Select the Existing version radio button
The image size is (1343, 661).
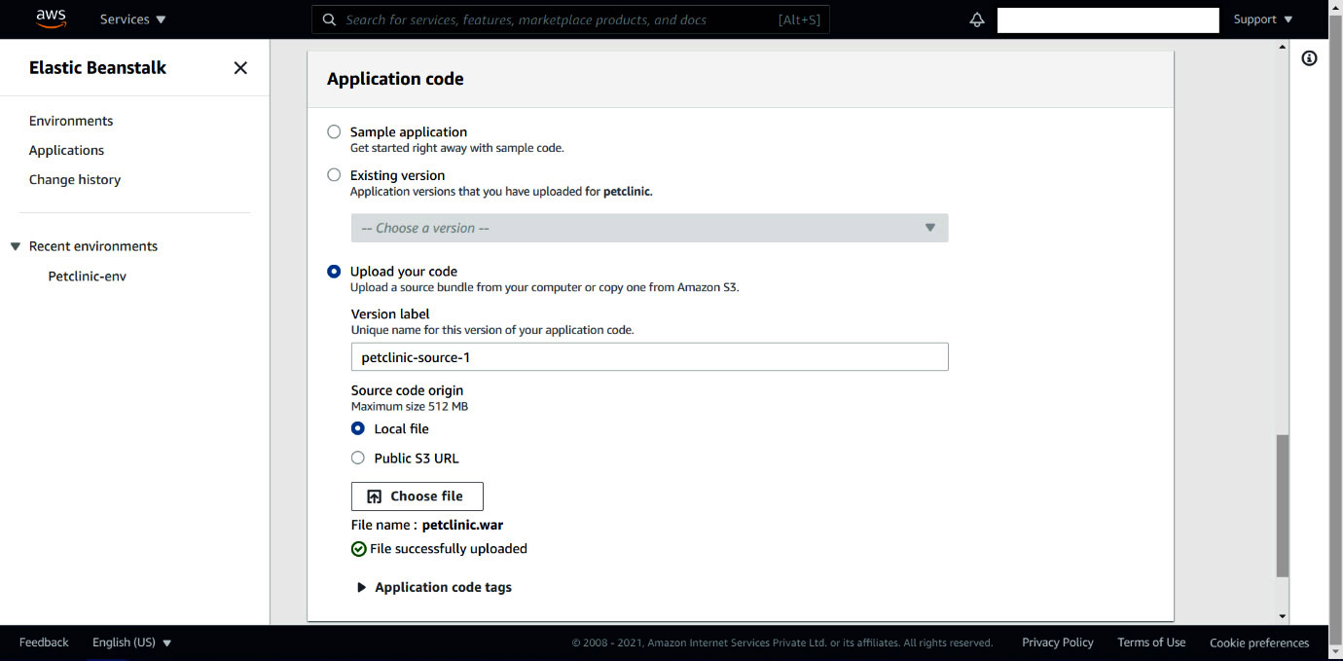[x=334, y=175]
